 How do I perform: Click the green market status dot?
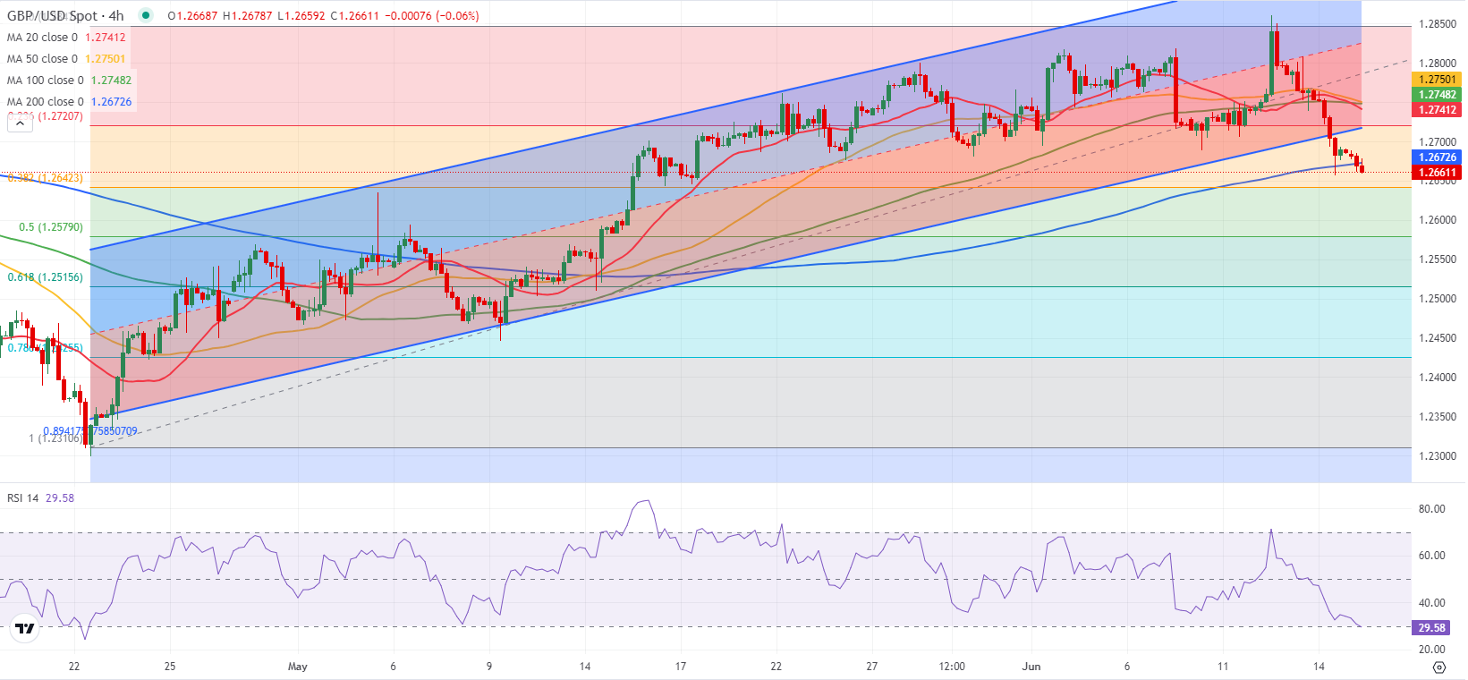tap(147, 15)
